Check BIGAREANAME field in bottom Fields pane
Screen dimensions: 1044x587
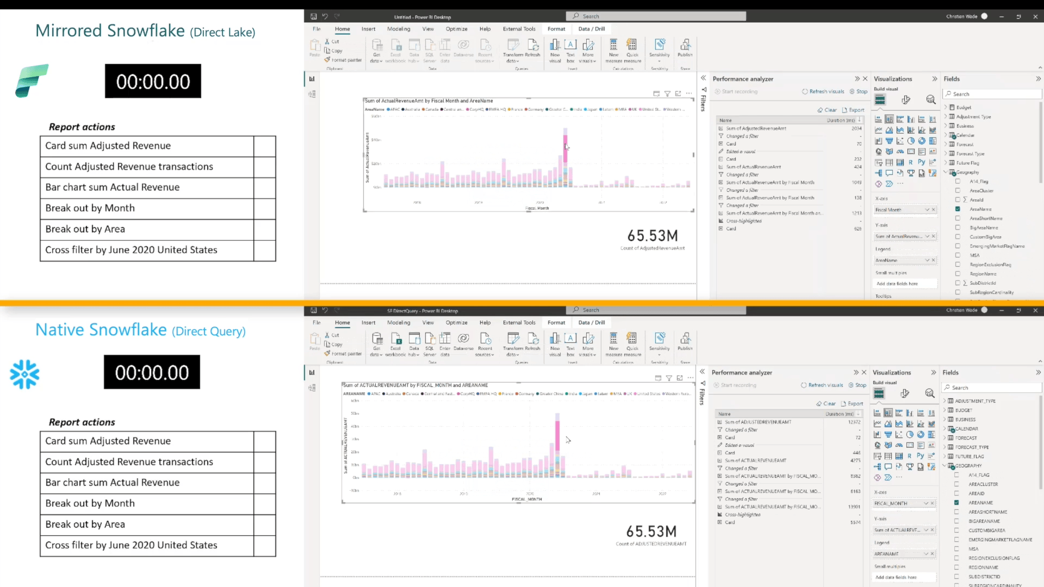[956, 521]
